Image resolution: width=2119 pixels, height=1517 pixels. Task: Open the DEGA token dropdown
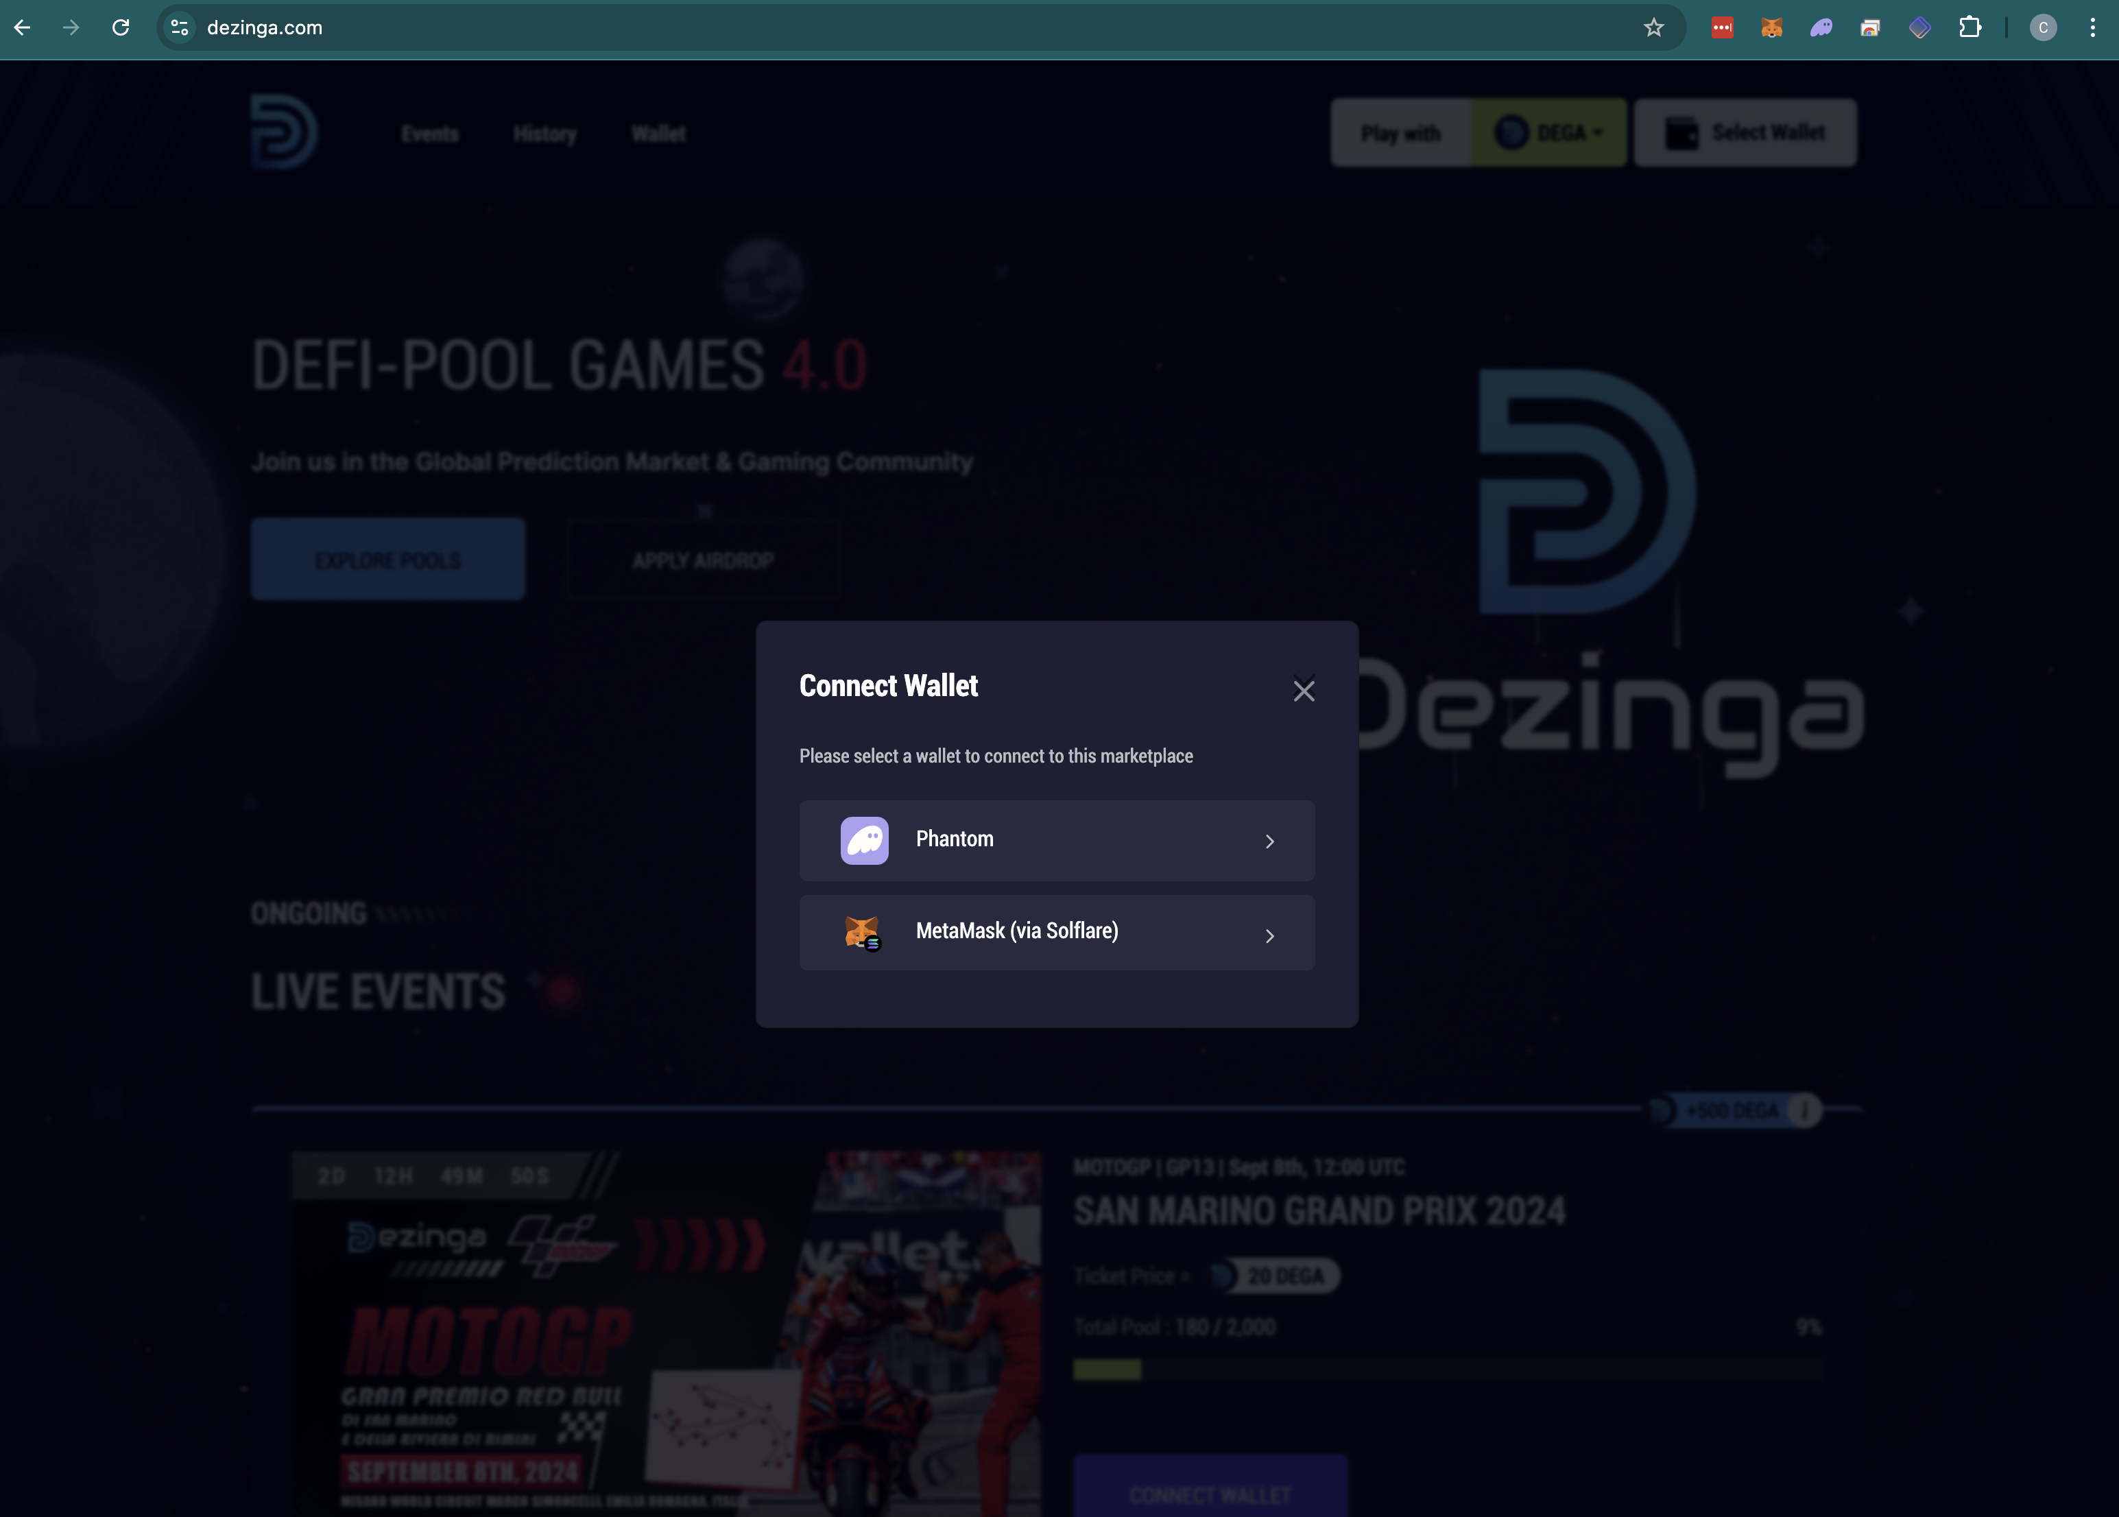point(1549,132)
